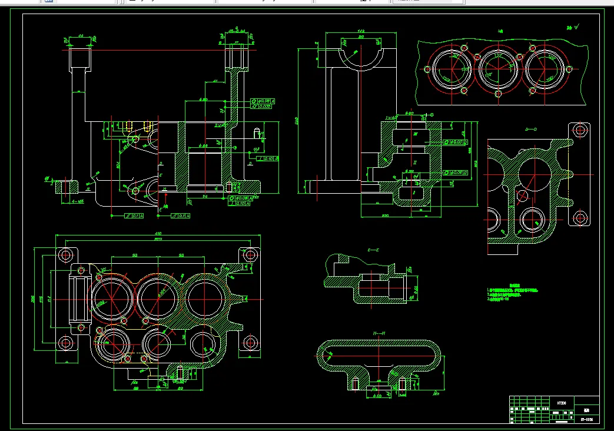Select the "H—H" section view label
This screenshot has height=431, width=614.
379,333
